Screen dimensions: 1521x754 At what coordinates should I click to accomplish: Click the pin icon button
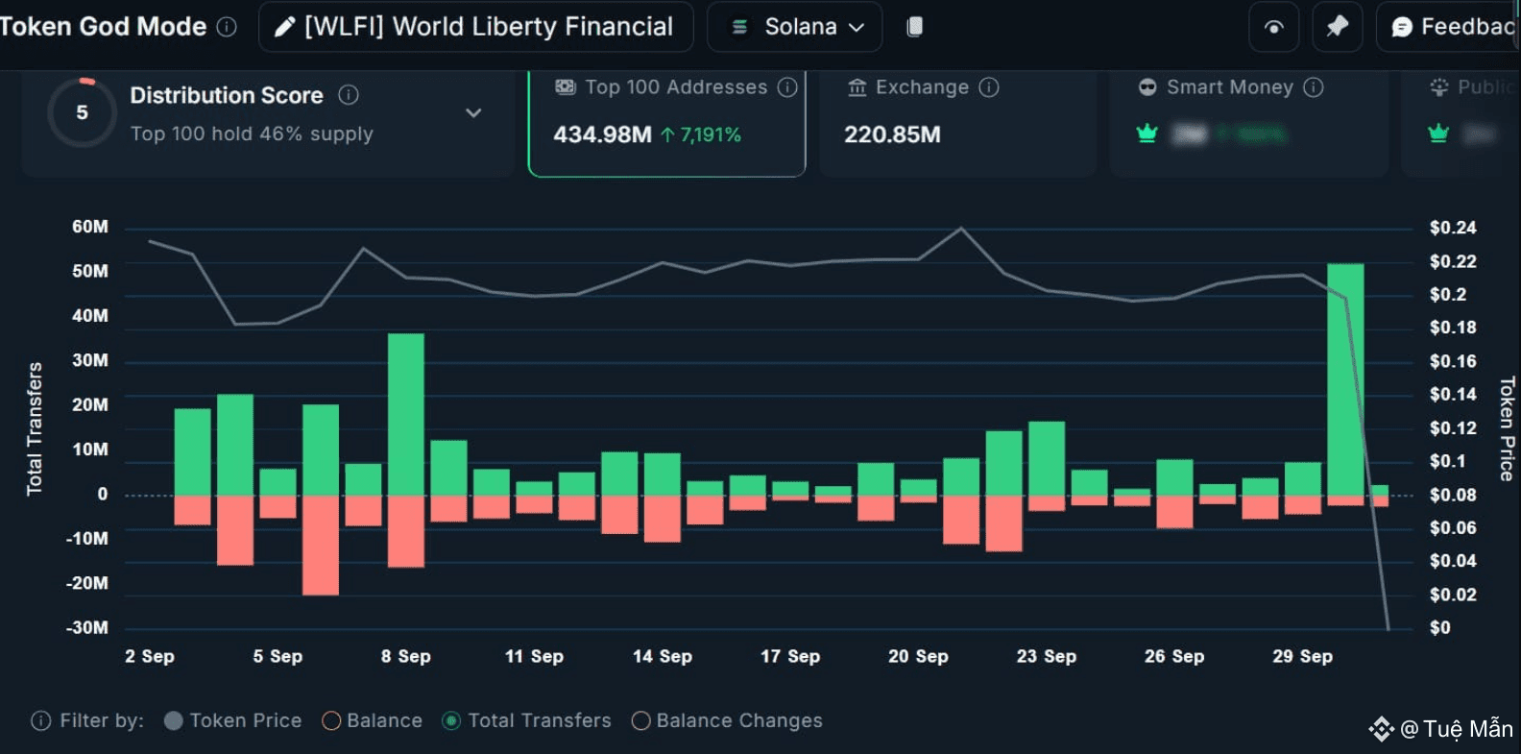click(x=1337, y=27)
